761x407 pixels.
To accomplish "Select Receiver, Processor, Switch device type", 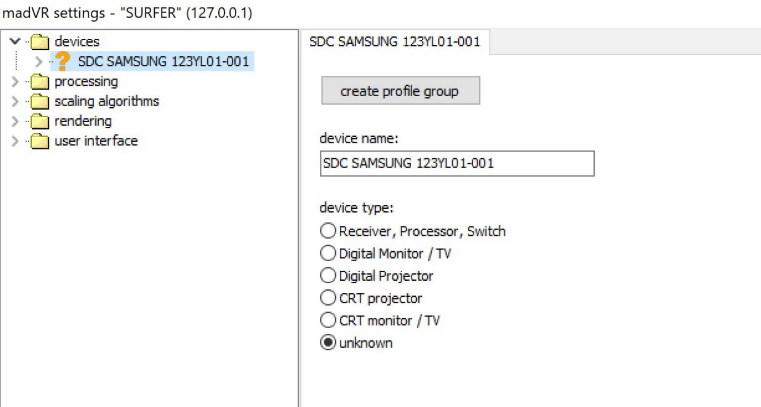I will click(328, 231).
